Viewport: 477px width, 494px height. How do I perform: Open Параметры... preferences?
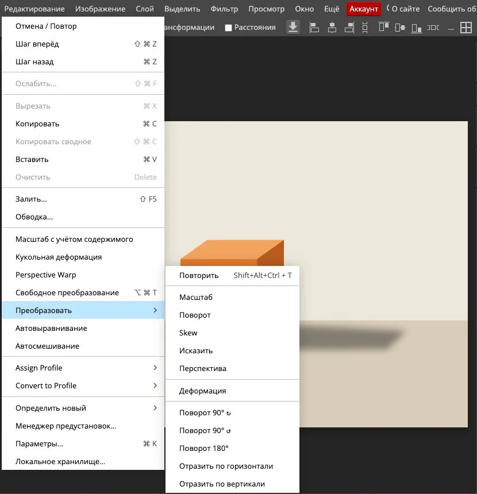click(83, 443)
